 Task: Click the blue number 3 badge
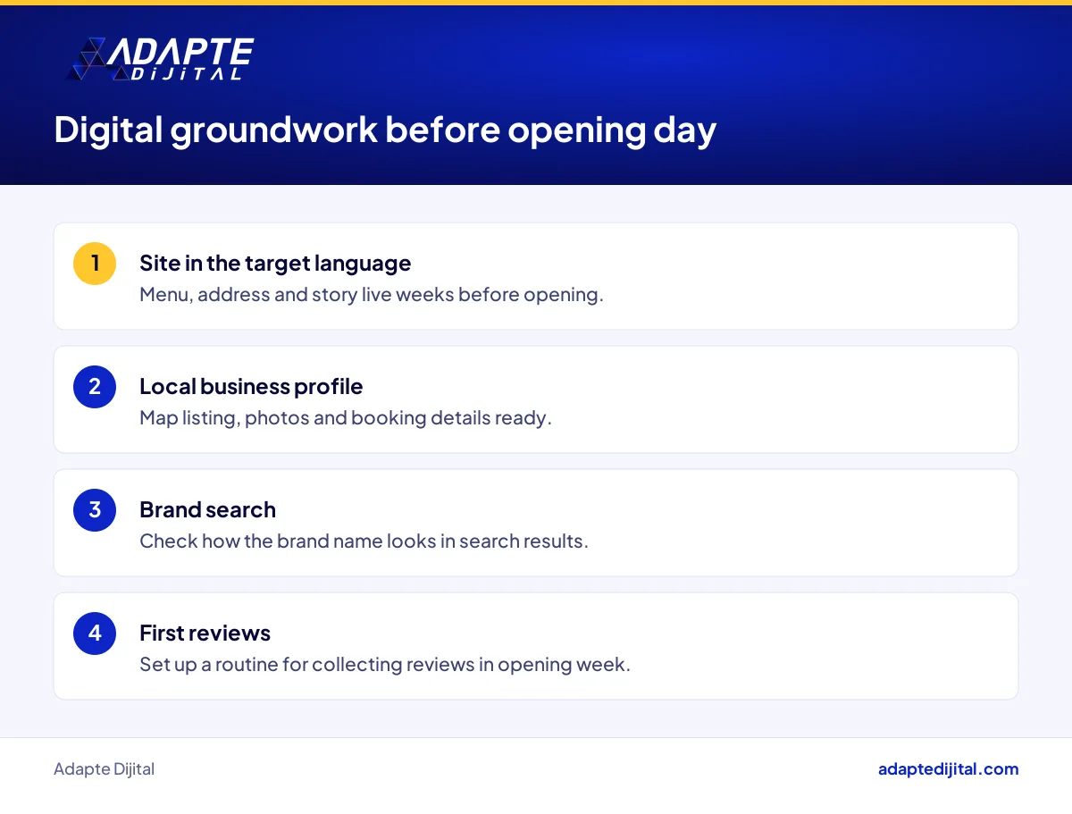[x=95, y=510]
